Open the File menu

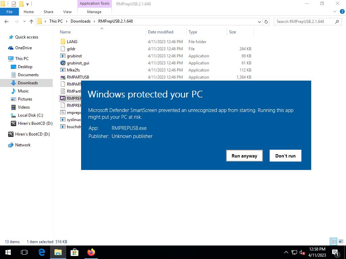(9, 12)
